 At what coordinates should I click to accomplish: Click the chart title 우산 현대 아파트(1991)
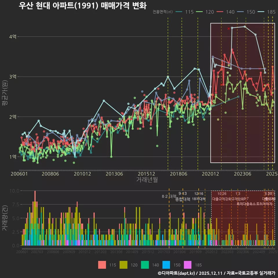83,6
